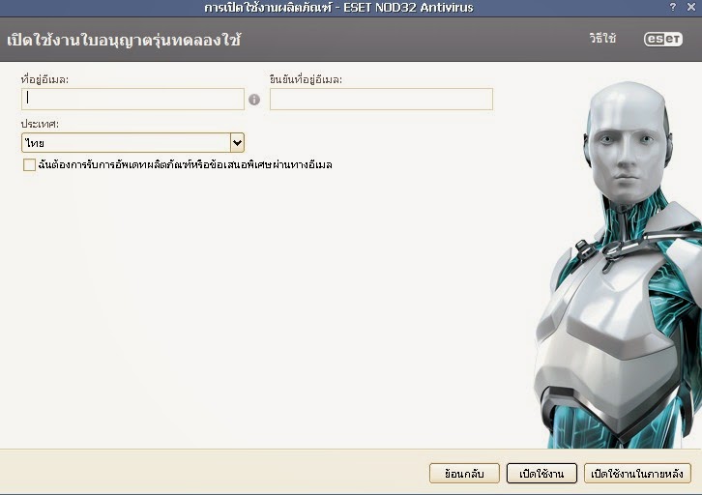Screen dimensions: 702x495
Task: Tick the product updates via email checkbox
Action: click(x=30, y=164)
